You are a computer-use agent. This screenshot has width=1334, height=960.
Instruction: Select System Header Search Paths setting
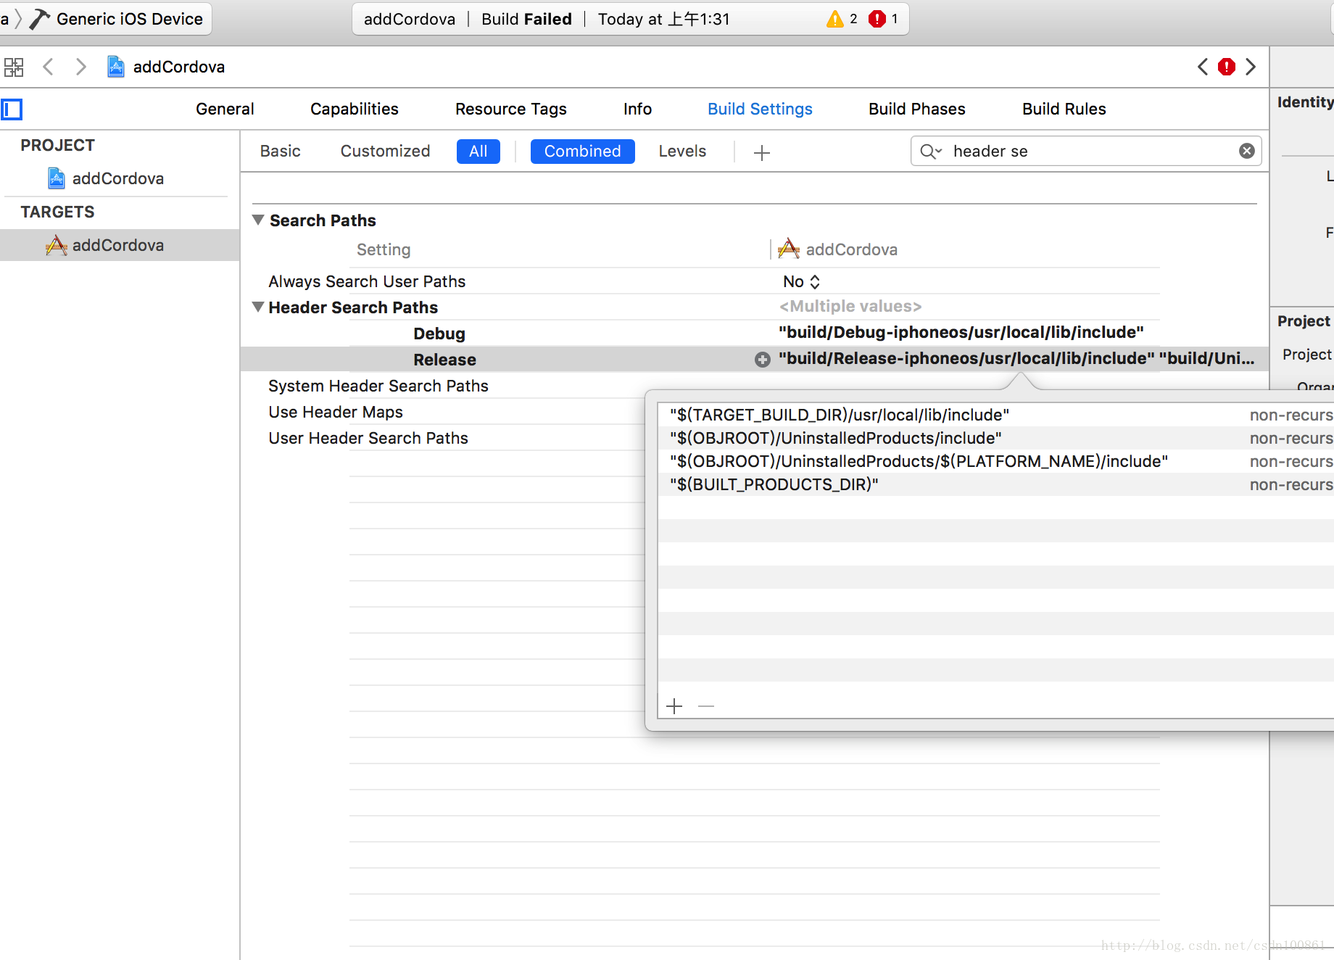[x=378, y=386]
